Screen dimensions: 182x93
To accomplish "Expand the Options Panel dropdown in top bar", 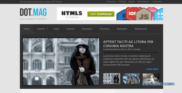I will pos(143,2).
